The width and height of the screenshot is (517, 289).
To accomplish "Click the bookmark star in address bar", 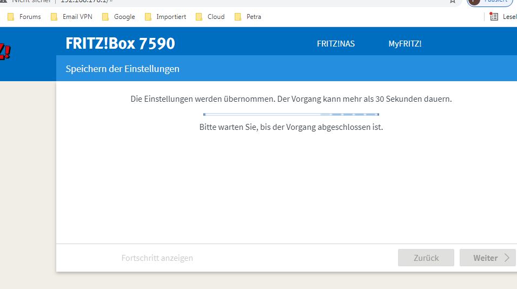I will (x=453, y=1).
